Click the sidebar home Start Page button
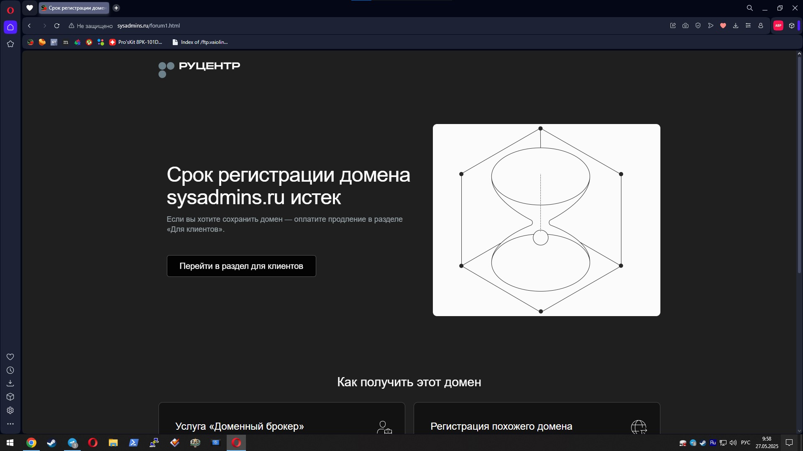Viewport: 803px width, 451px height. [x=10, y=27]
